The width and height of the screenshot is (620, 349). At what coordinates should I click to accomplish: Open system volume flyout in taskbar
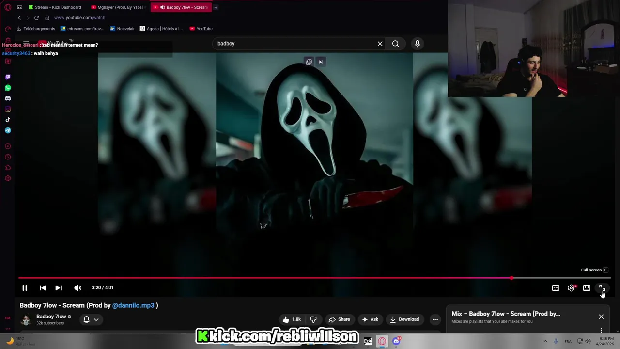(x=588, y=341)
